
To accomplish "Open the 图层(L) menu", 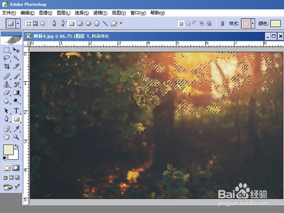I will coord(64,13).
